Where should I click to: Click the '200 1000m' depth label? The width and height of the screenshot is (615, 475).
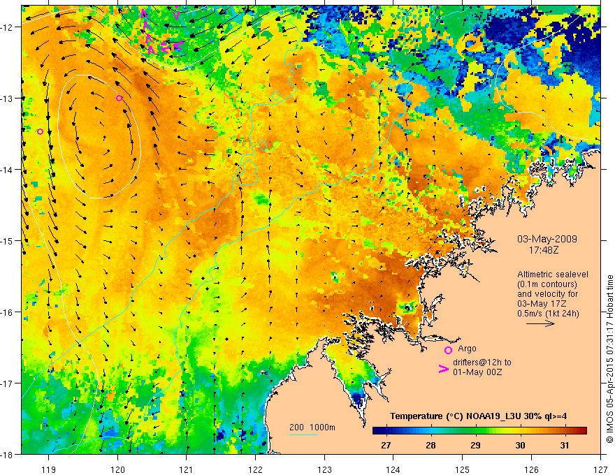(312, 427)
